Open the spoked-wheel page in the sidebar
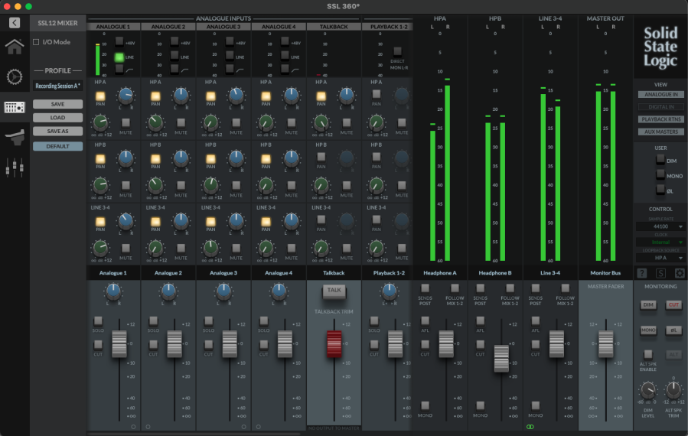The width and height of the screenshot is (688, 436). coord(15,76)
